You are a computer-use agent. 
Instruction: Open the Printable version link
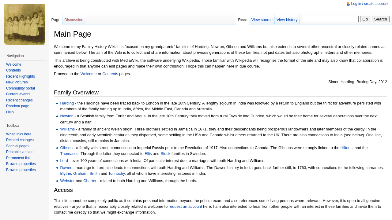coord(20,152)
